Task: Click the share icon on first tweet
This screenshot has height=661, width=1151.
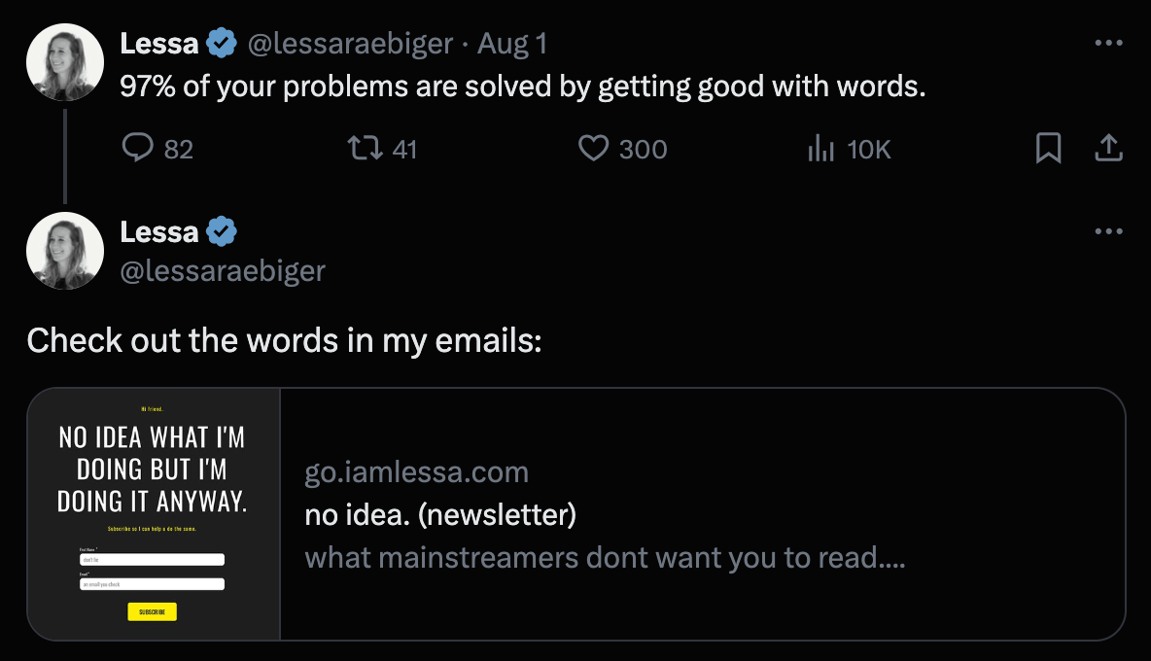Action: [x=1108, y=148]
